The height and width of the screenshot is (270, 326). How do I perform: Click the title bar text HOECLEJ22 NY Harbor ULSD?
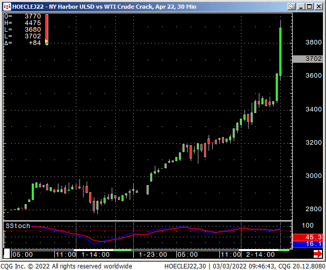(x=104, y=7)
